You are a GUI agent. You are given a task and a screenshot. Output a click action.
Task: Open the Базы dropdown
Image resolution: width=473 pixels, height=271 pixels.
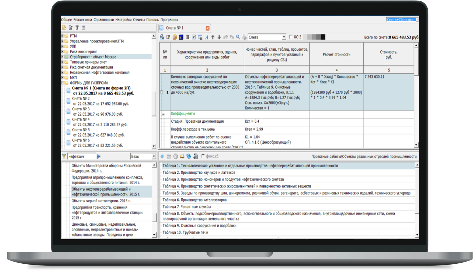(154, 156)
